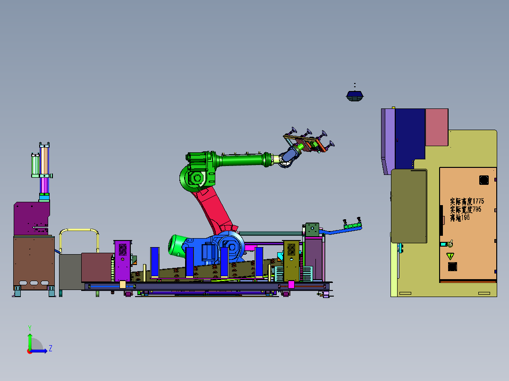Image resolution: width=509 pixels, height=381 pixels.
Task: Select the robot's red lower arm
Action: [x=212, y=207]
